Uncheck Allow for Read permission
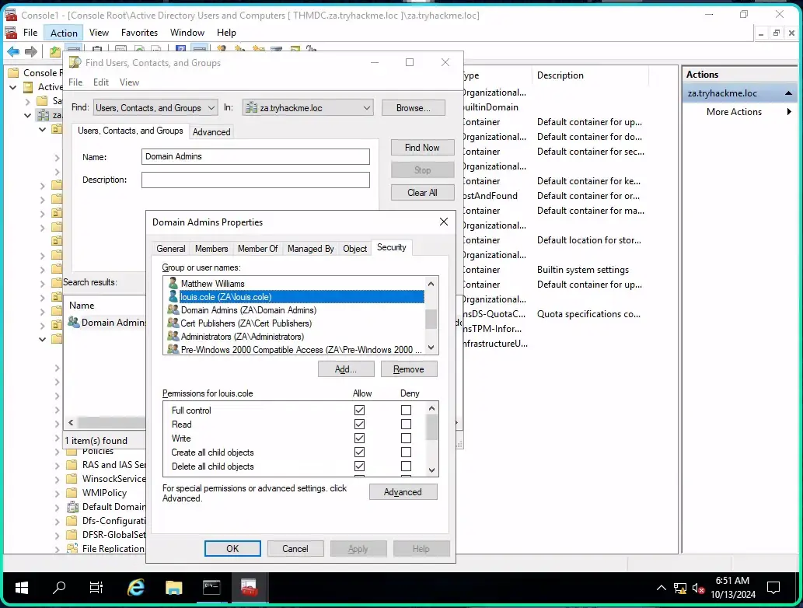 [359, 424]
